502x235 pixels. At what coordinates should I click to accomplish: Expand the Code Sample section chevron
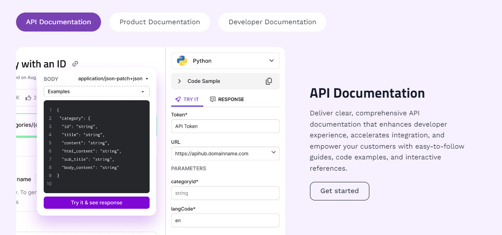pyautogui.click(x=179, y=81)
